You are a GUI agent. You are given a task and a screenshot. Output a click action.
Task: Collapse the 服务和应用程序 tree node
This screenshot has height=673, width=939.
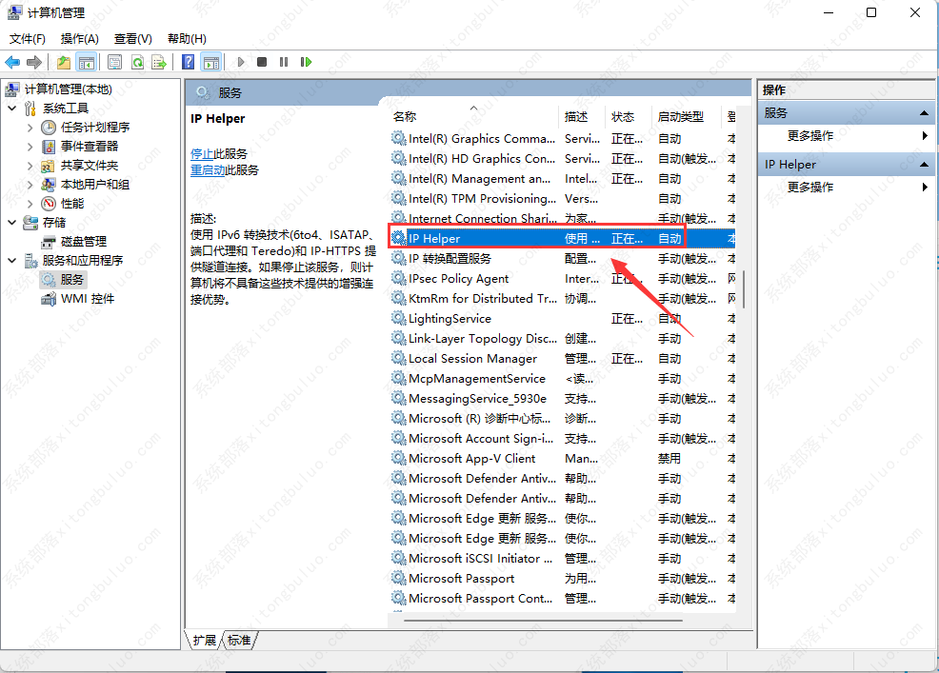click(x=12, y=261)
